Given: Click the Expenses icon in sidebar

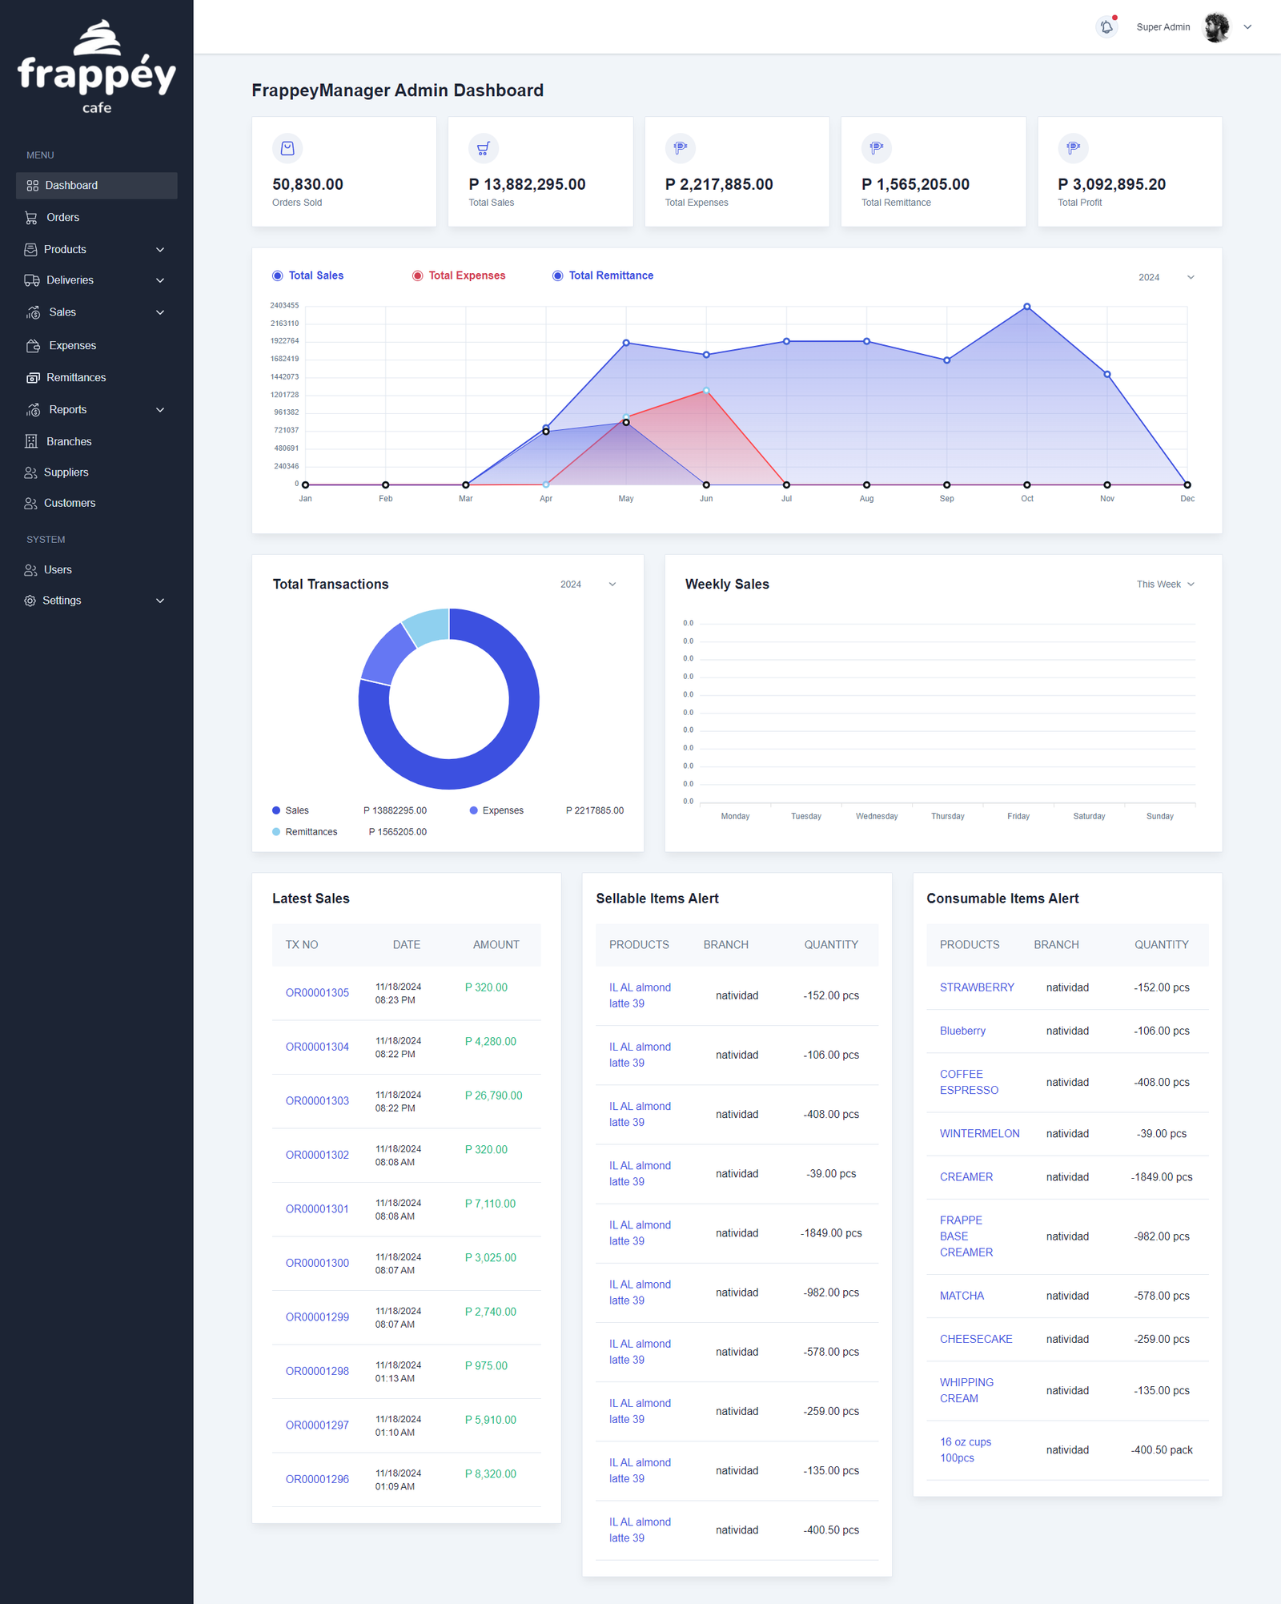Looking at the screenshot, I should tap(33, 345).
